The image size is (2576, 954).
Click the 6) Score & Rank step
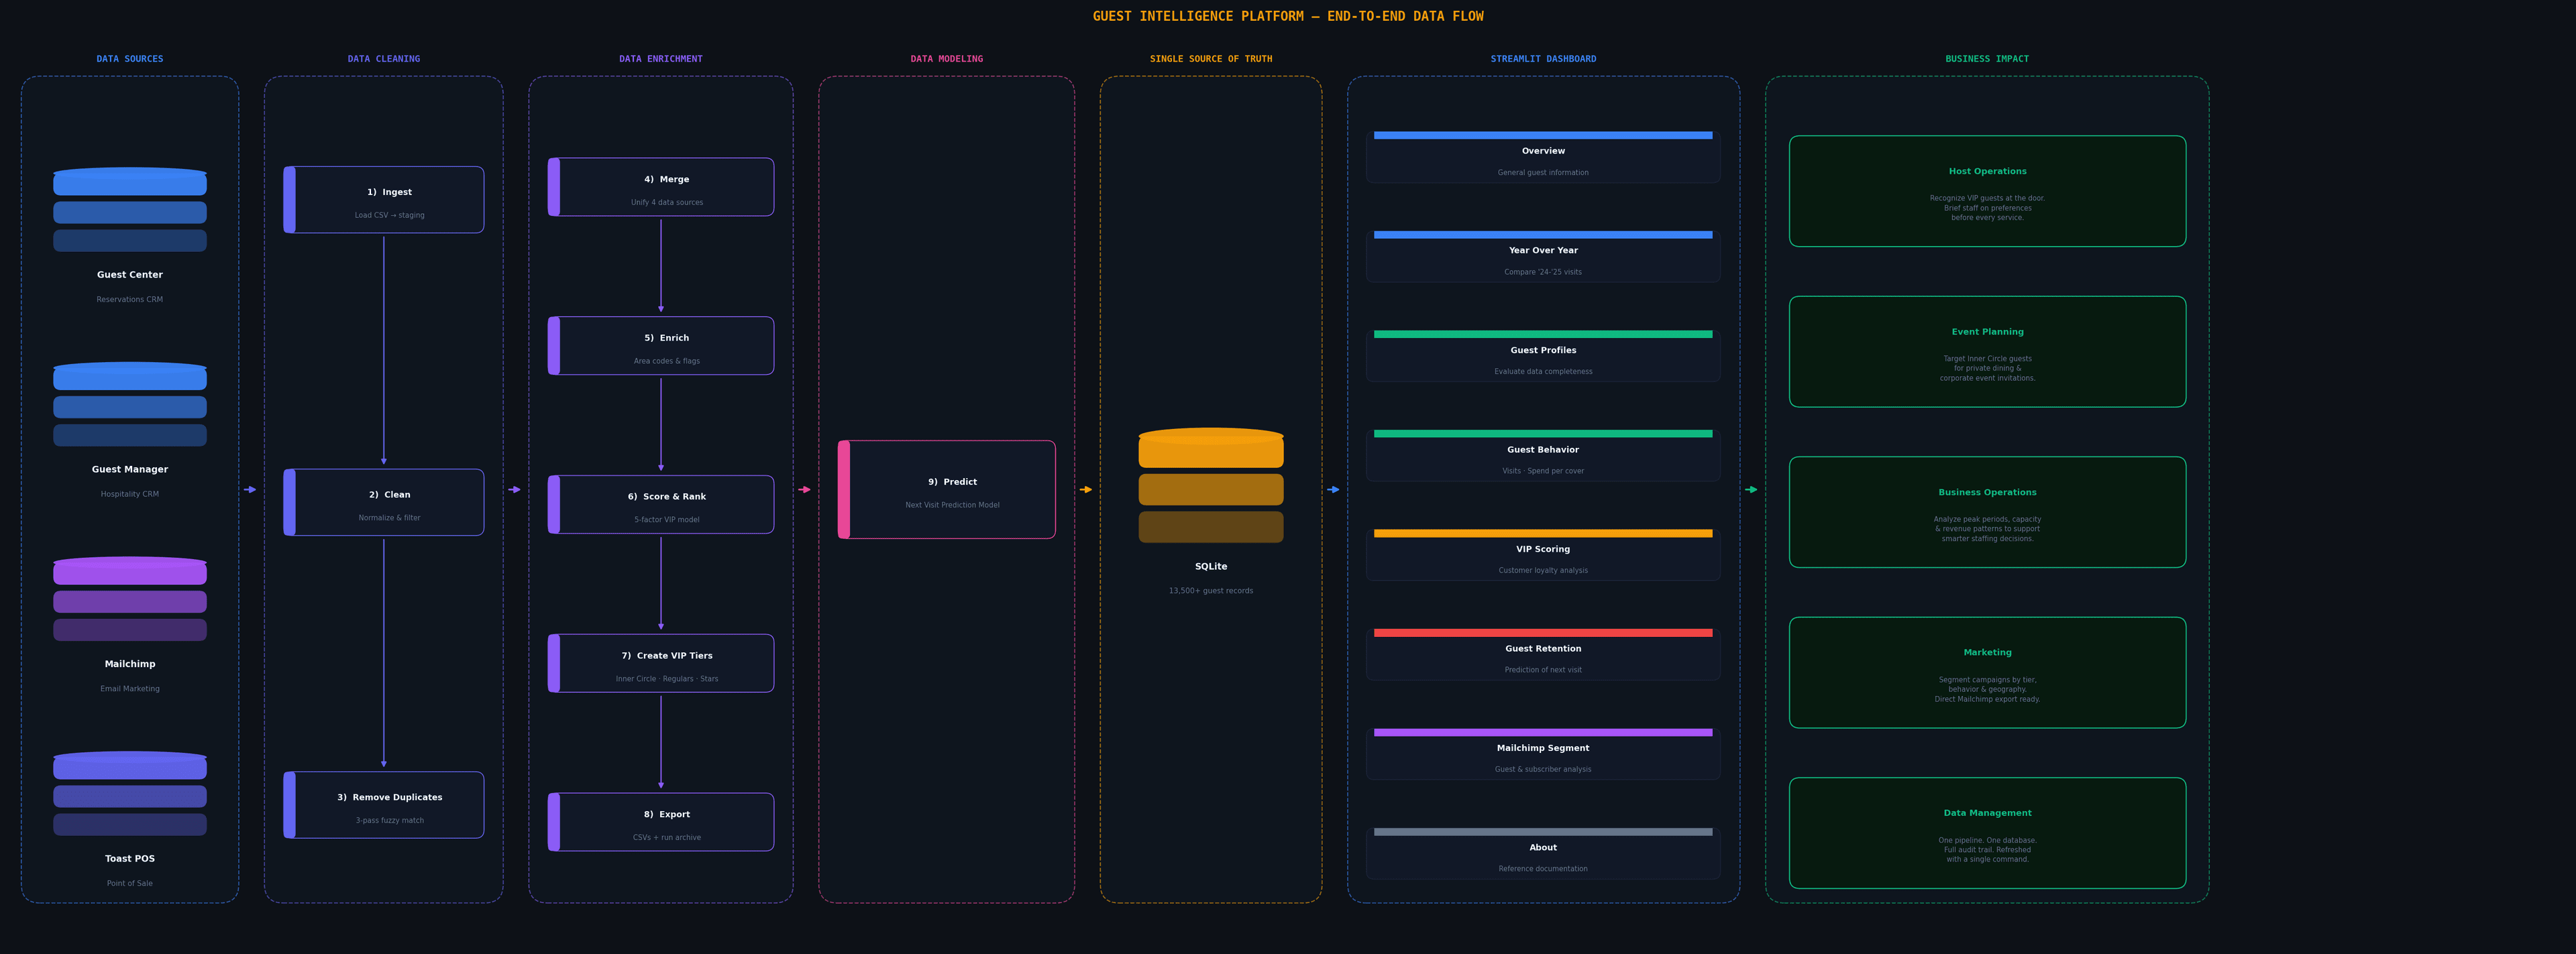[x=661, y=504]
